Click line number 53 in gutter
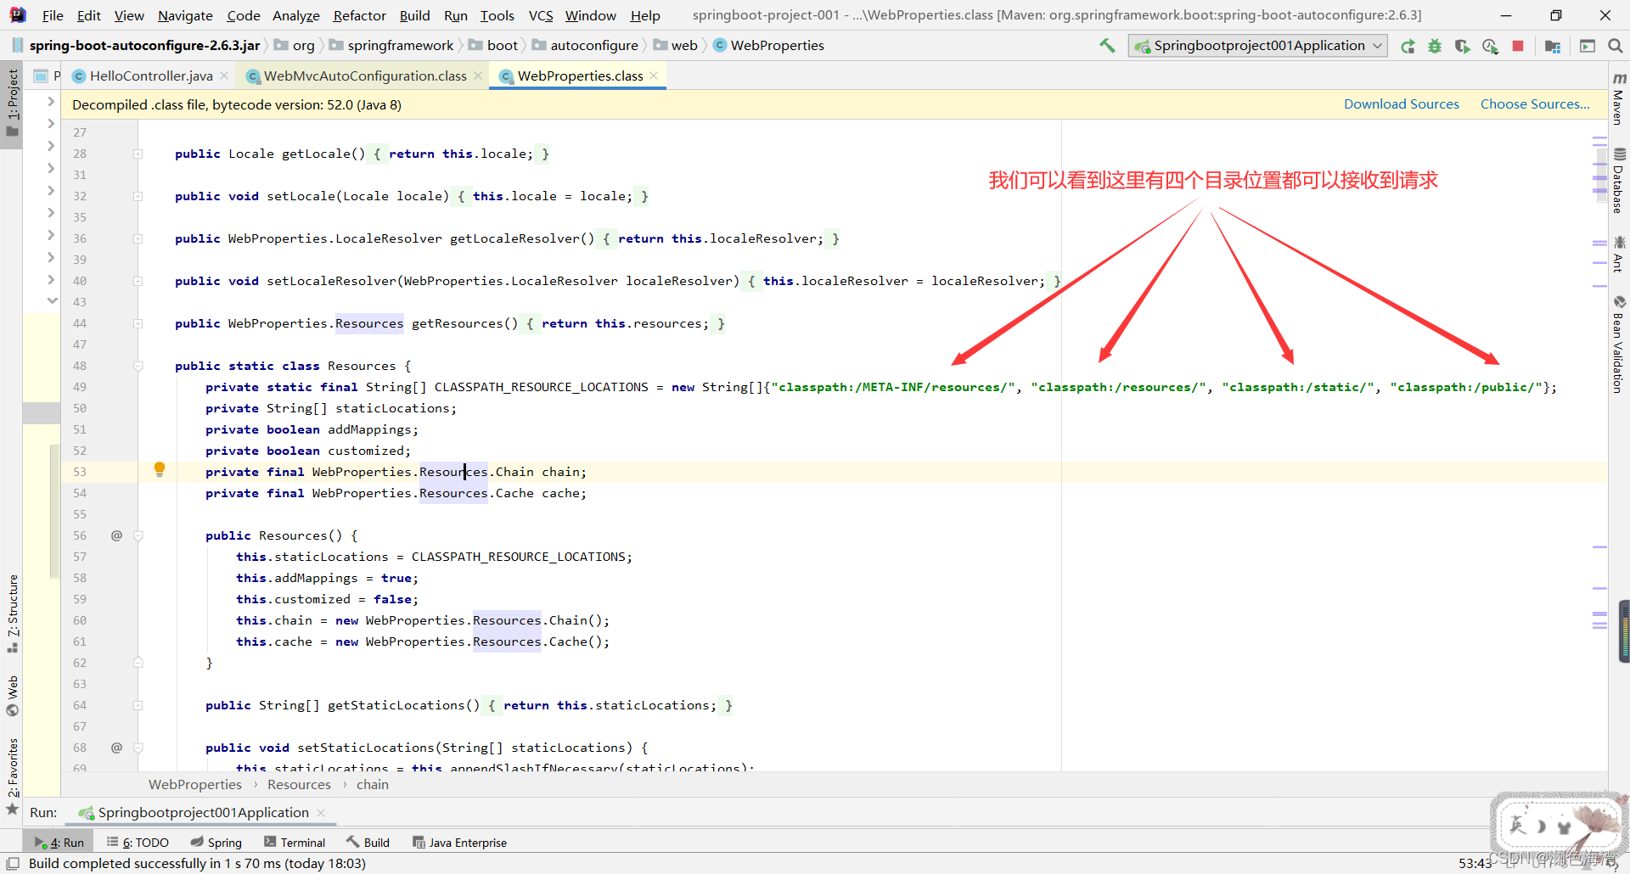1630x874 pixels. [x=79, y=472]
